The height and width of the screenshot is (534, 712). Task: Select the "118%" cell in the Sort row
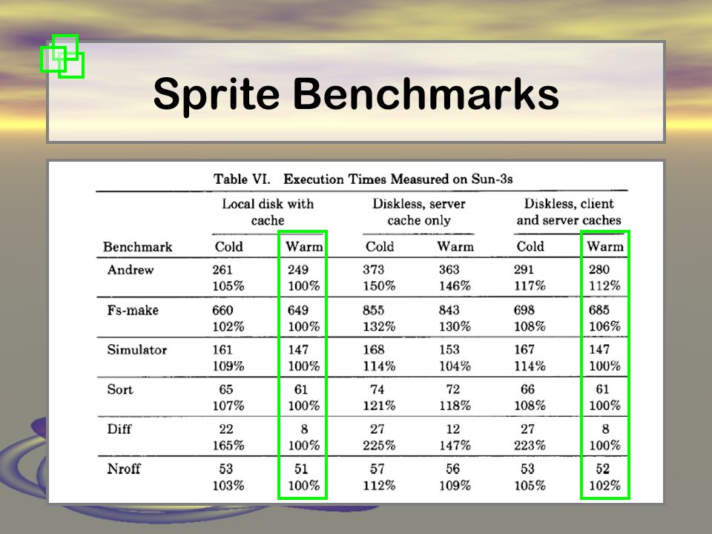click(455, 406)
